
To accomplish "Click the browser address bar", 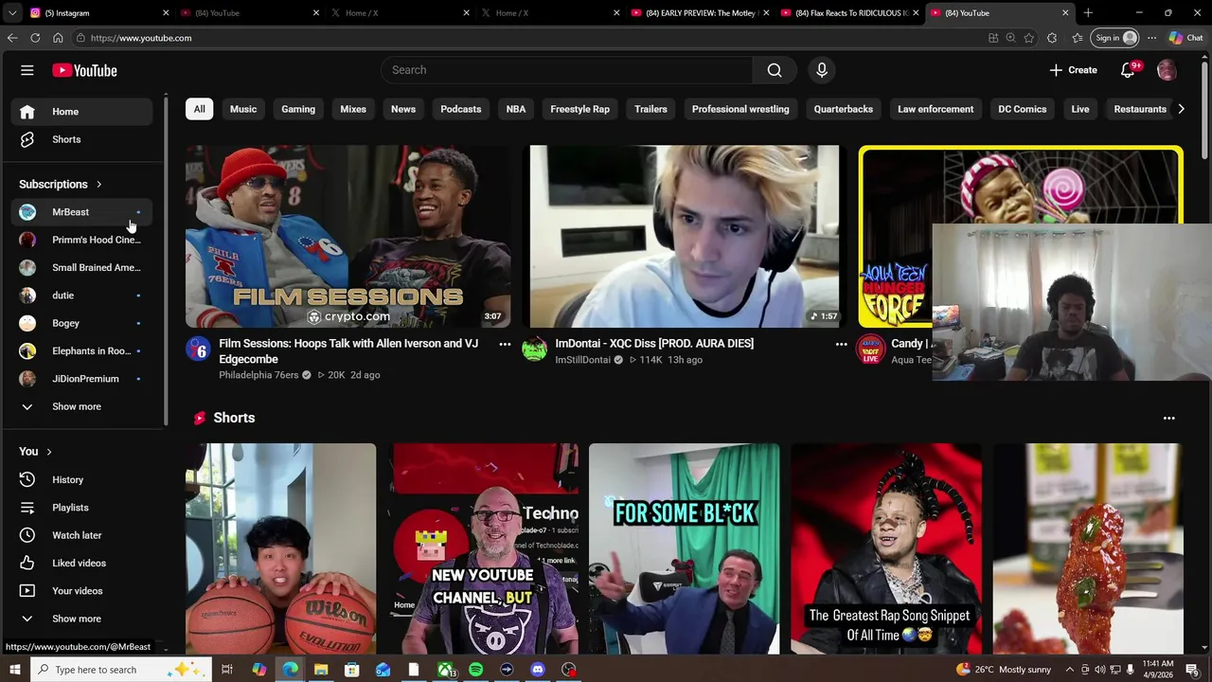I will (x=530, y=38).
